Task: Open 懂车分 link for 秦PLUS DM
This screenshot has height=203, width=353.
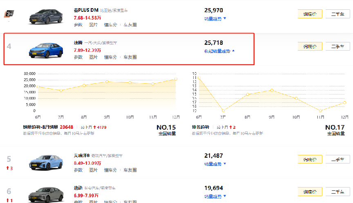Action: coord(110,25)
